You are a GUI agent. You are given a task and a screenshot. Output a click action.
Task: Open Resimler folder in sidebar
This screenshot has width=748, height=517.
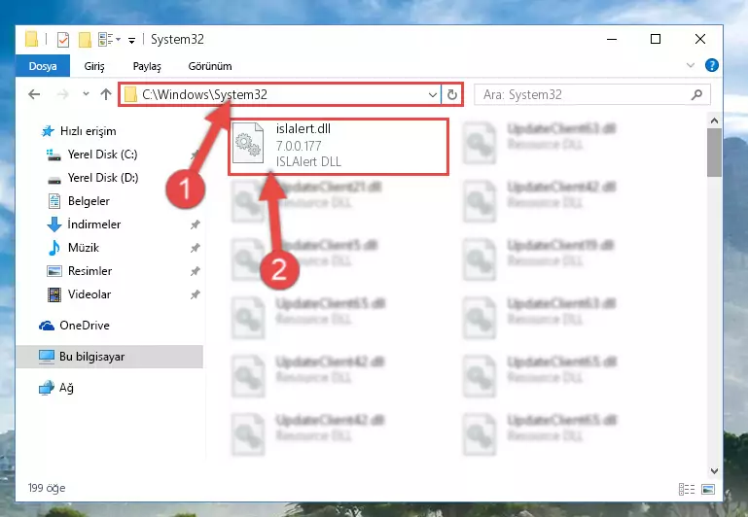point(89,271)
